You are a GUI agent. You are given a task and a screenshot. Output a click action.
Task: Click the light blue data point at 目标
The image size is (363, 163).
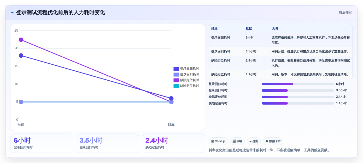point(171,102)
